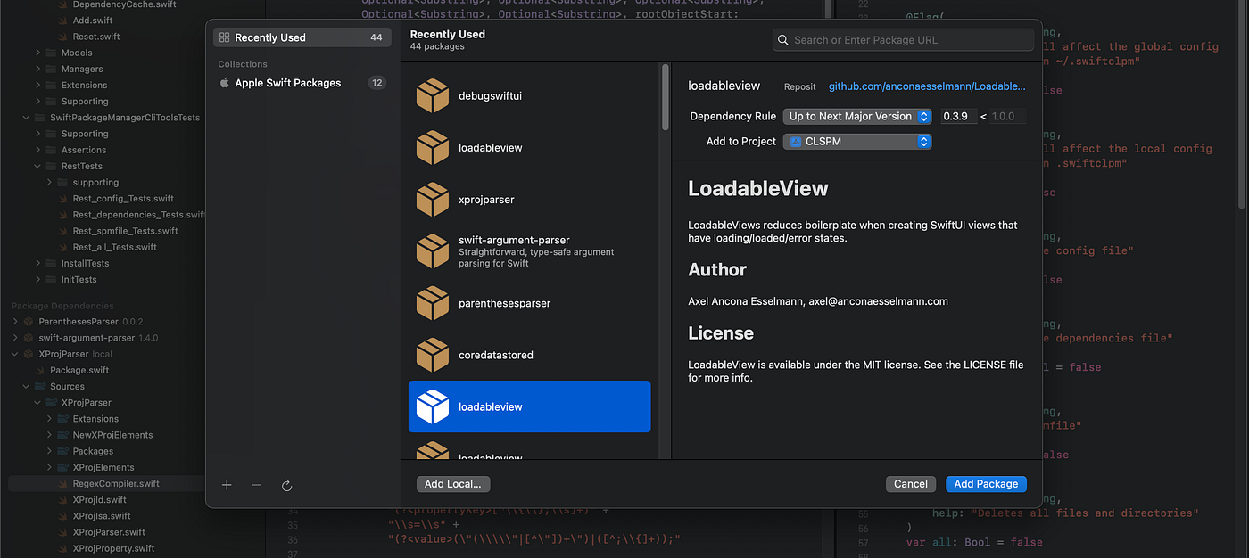This screenshot has height=558, width=1249.
Task: Click the Add Local... button
Action: (x=453, y=484)
